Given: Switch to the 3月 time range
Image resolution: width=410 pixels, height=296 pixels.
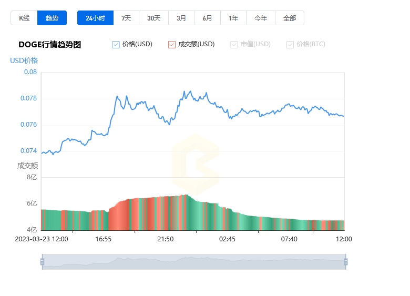Looking at the screenshot, I should 181,18.
